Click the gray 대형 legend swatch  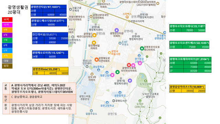pos(7,61)
